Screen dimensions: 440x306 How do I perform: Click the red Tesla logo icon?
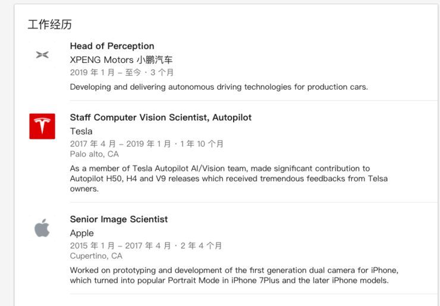point(42,126)
